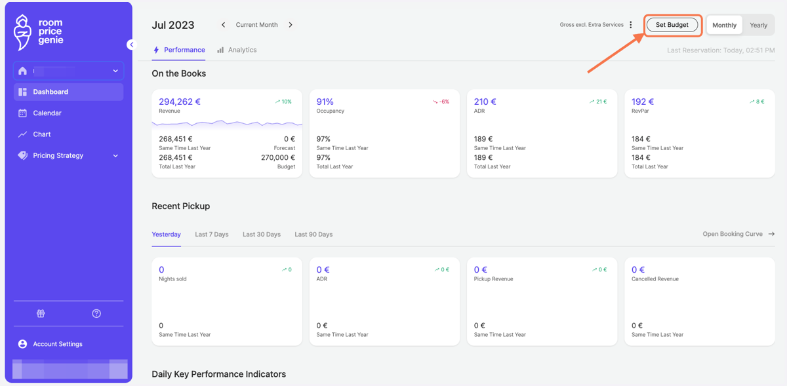Image resolution: width=787 pixels, height=386 pixels.
Task: Click the 0 € Forecast value
Action: [x=289, y=139]
